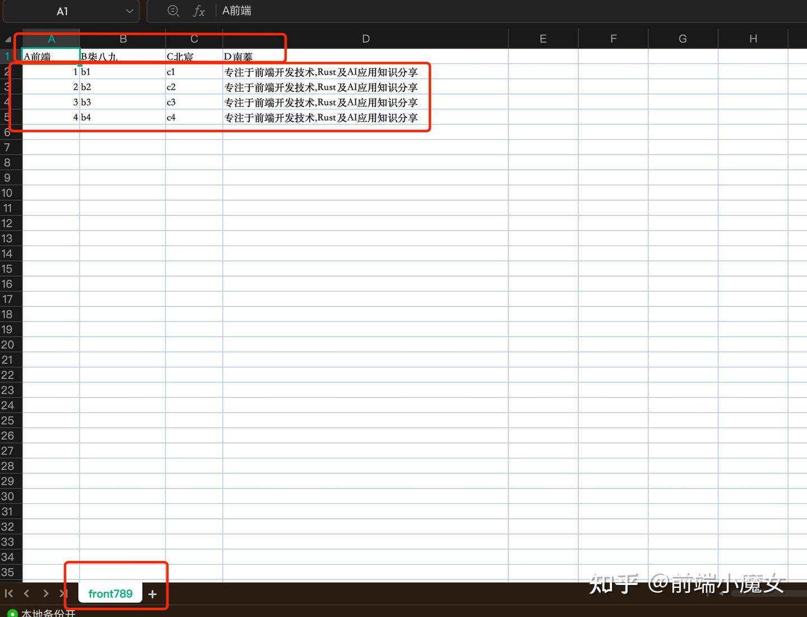This screenshot has width=807, height=617.
Task: Select cell B2 containing b1
Action: pos(123,71)
